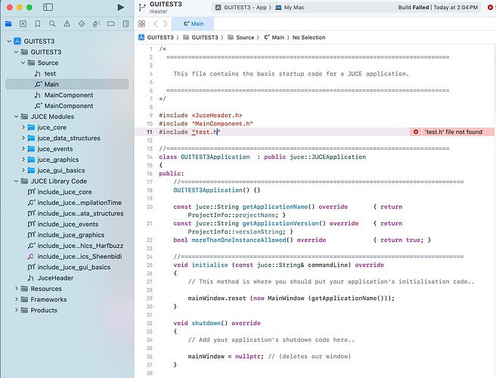The height and width of the screenshot is (378, 496).
Task: Click the No Selection breadcrumb
Action: point(308,37)
